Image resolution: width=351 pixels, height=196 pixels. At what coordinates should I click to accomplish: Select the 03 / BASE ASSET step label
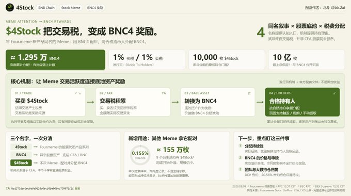click(197, 93)
